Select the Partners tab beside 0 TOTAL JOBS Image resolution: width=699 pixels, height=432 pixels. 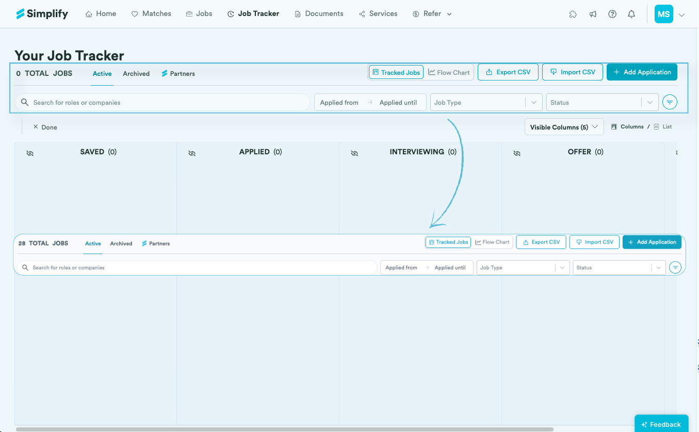point(178,74)
